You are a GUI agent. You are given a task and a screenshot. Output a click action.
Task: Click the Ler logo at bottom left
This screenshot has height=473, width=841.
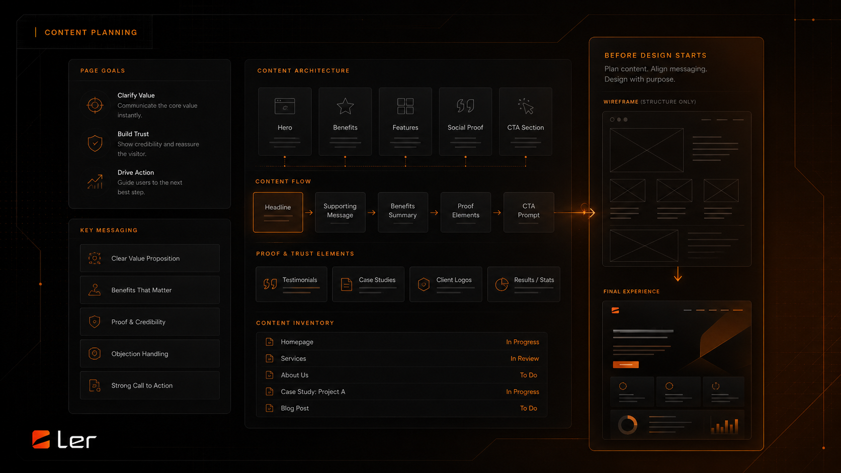pos(64,439)
